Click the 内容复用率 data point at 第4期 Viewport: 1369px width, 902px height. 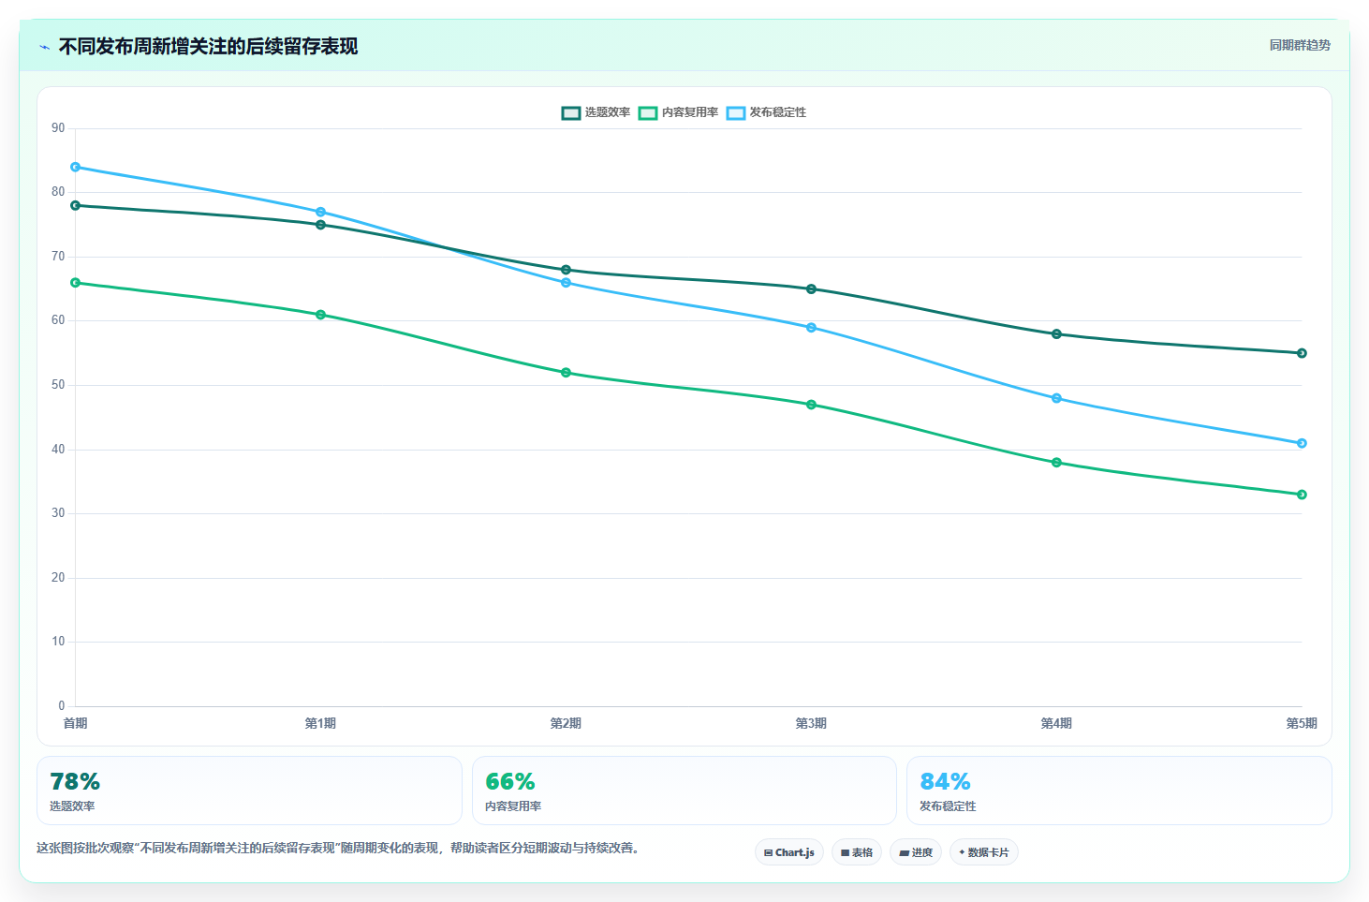[x=1057, y=463]
